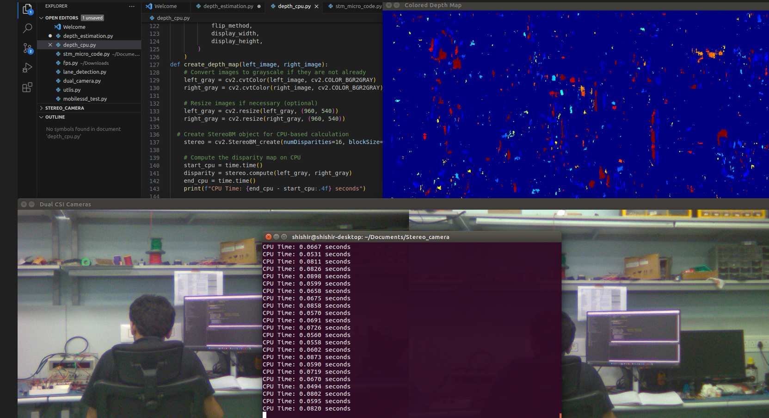Switch to the stm_micro_code.py tab
The image size is (769, 418).
(358, 6)
